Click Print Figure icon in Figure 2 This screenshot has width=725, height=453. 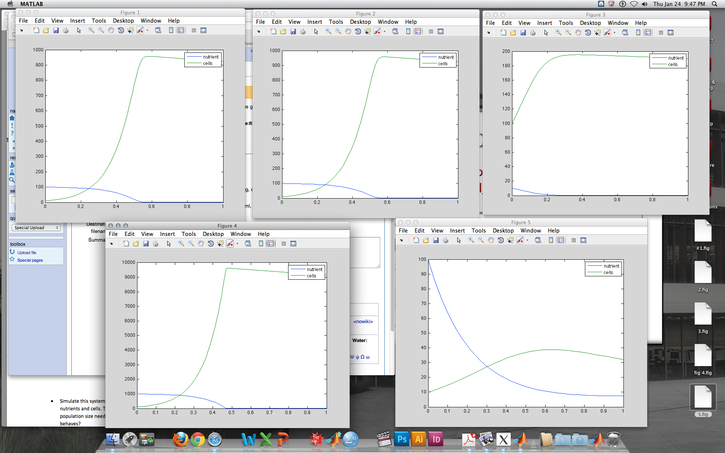(303, 31)
